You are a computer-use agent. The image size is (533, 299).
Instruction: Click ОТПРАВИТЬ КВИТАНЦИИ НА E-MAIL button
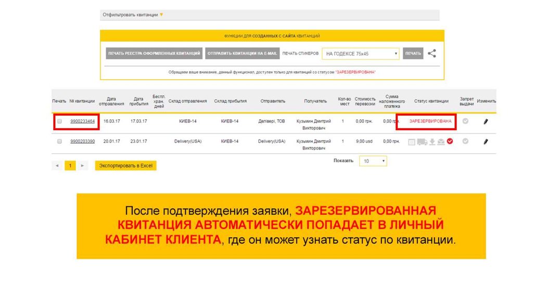pyautogui.click(x=243, y=54)
